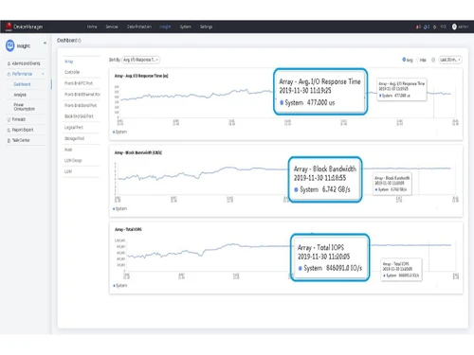The width and height of the screenshot is (474, 355).
Task: Click the admin username in header
Action: coord(464,27)
